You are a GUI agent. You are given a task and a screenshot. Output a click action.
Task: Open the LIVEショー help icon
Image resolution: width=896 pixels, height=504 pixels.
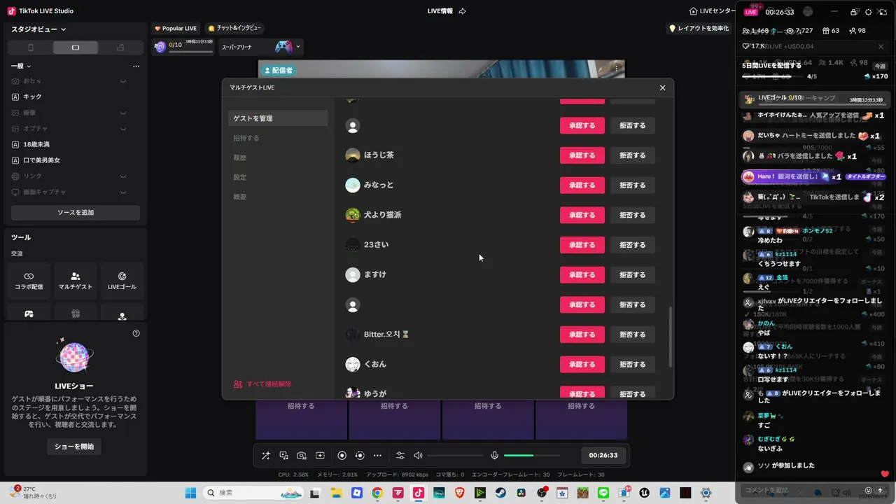tap(136, 333)
